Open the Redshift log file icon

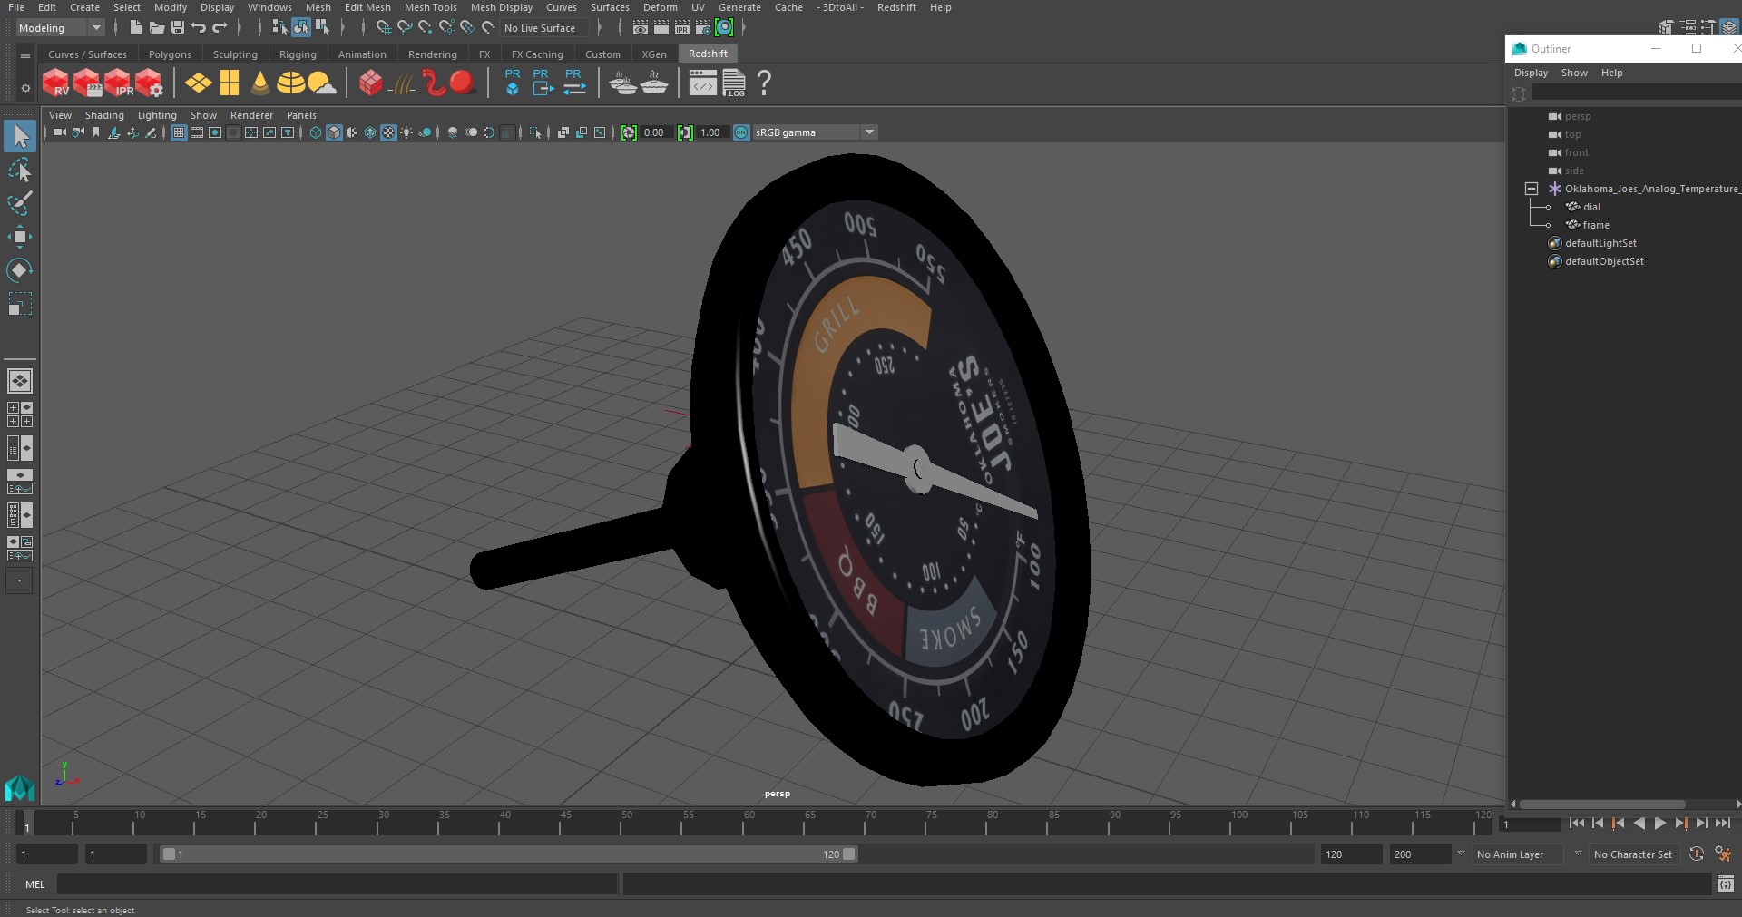coord(734,83)
